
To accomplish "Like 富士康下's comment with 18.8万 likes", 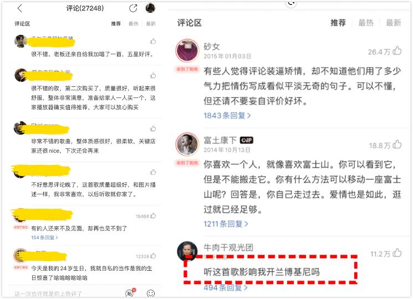I will tap(397, 145).
